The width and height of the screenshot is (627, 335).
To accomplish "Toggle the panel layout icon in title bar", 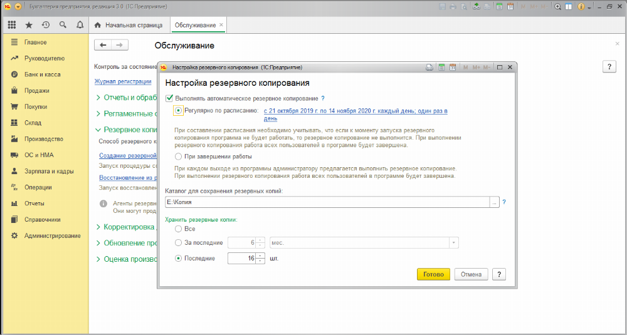I will point(568,7).
